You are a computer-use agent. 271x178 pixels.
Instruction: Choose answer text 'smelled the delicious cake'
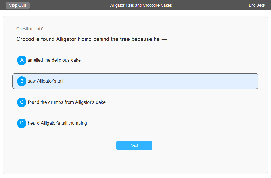tap(54, 60)
